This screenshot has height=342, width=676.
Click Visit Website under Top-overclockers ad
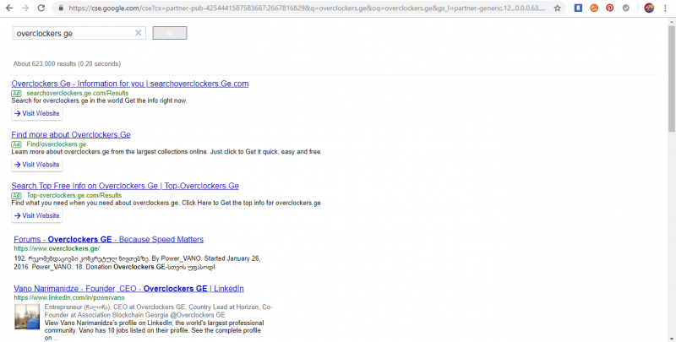click(x=37, y=215)
